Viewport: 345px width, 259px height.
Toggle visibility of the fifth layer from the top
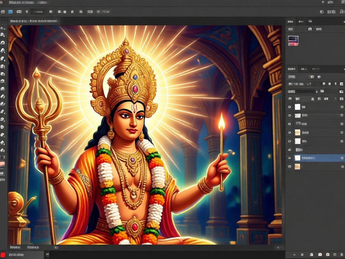289,141
